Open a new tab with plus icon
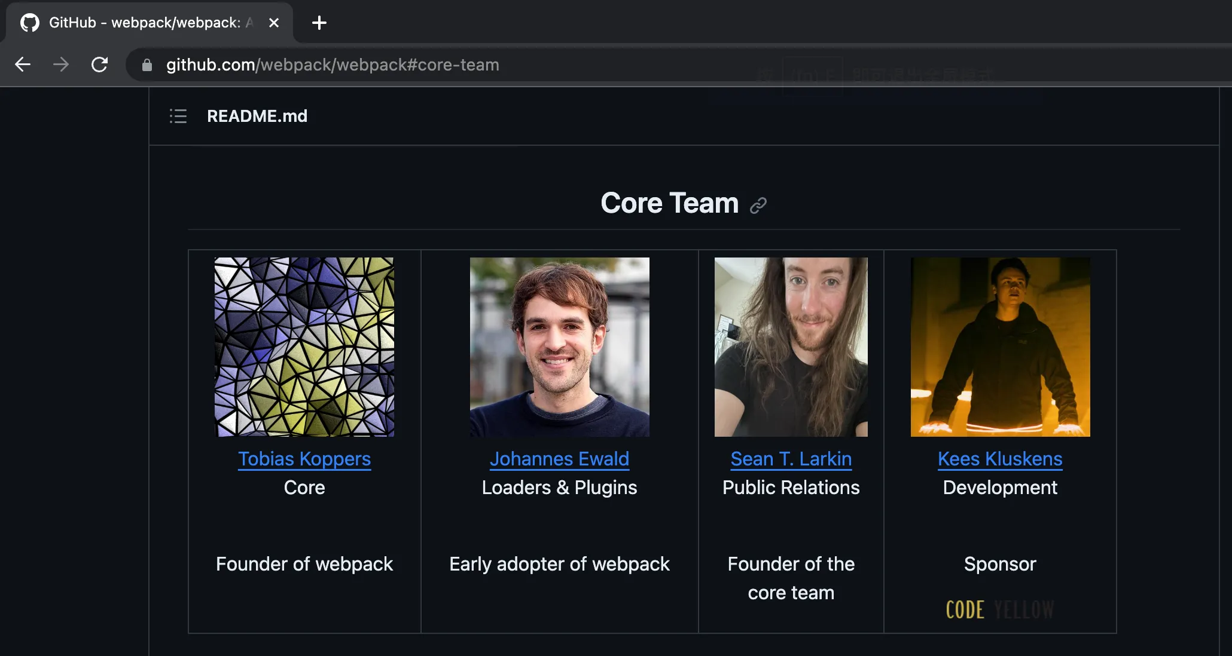The image size is (1232, 656). click(x=319, y=23)
